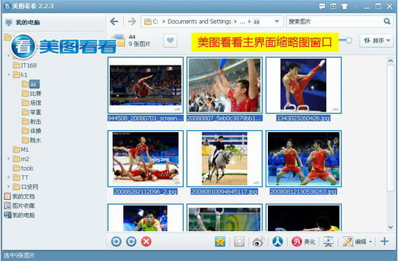Share to Weibo using the eye-shaped icon
This screenshot has width=398, height=261.
pos(258,242)
